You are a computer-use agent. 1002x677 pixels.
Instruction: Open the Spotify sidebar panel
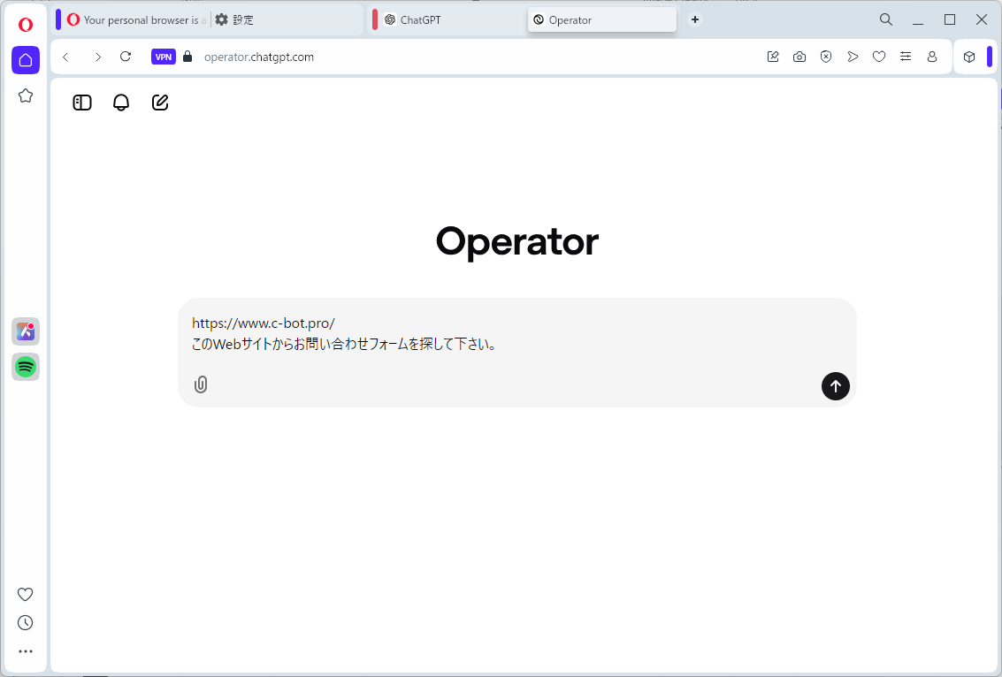26,367
